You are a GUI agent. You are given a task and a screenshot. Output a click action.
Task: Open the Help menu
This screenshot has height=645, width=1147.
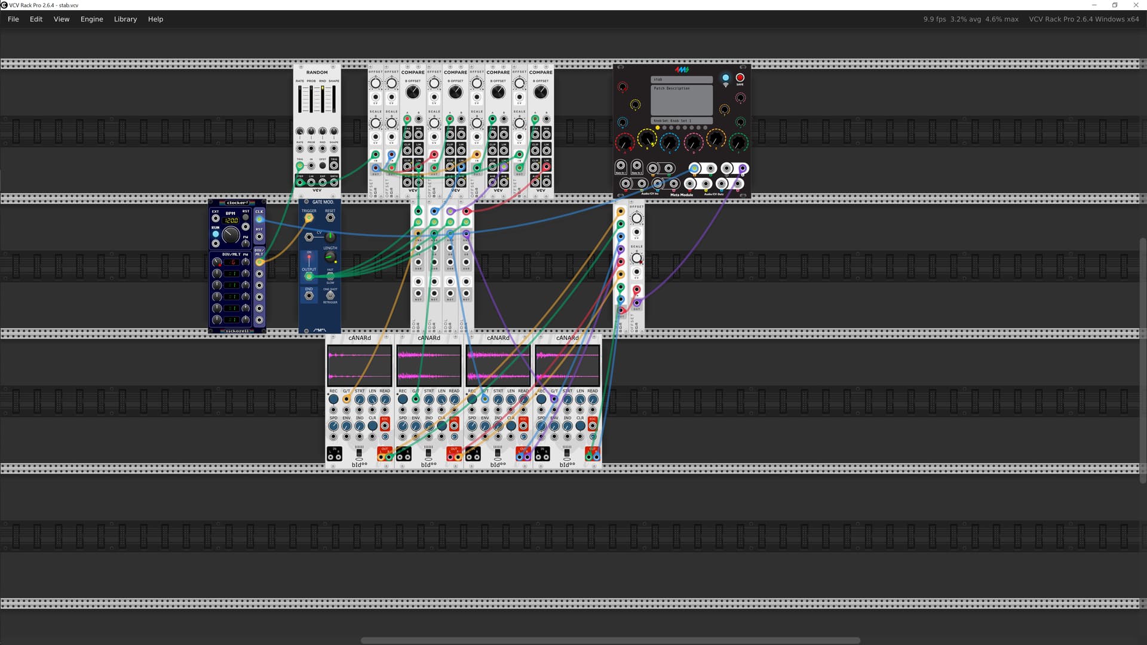(155, 19)
